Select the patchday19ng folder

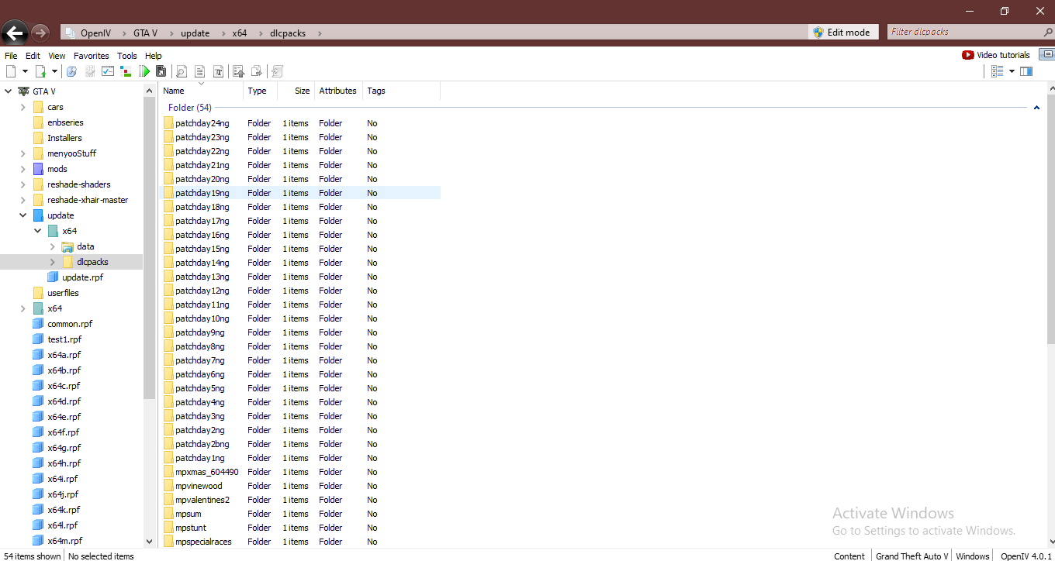[x=202, y=193]
